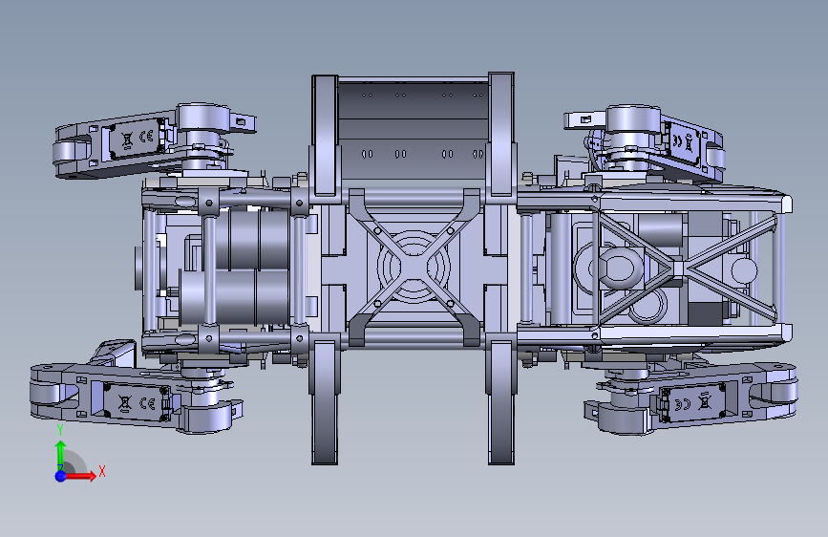Select the bottom-right leg servo with CE marking
The height and width of the screenshot is (537, 828).
[692, 402]
